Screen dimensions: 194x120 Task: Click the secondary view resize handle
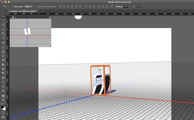50,46
